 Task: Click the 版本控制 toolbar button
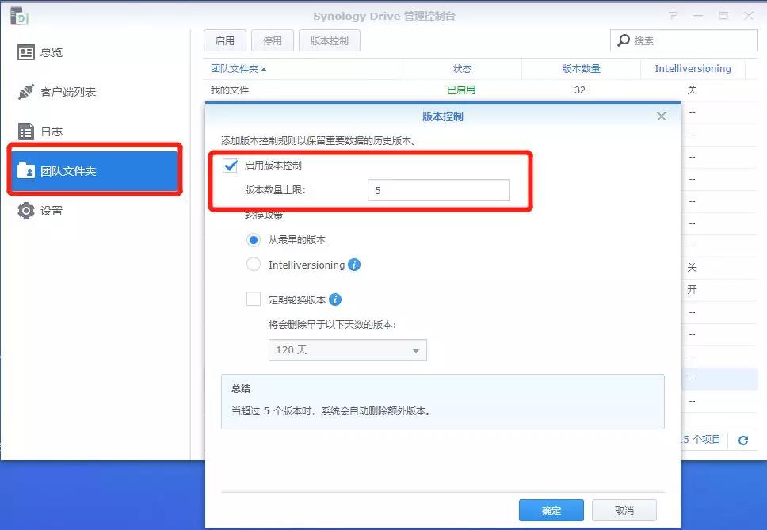pos(329,40)
